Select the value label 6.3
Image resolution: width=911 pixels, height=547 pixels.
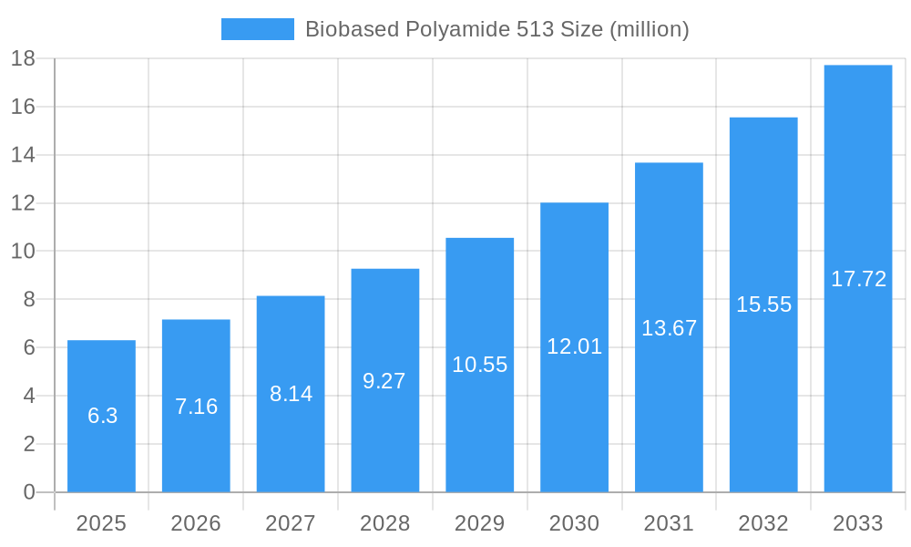(x=103, y=418)
